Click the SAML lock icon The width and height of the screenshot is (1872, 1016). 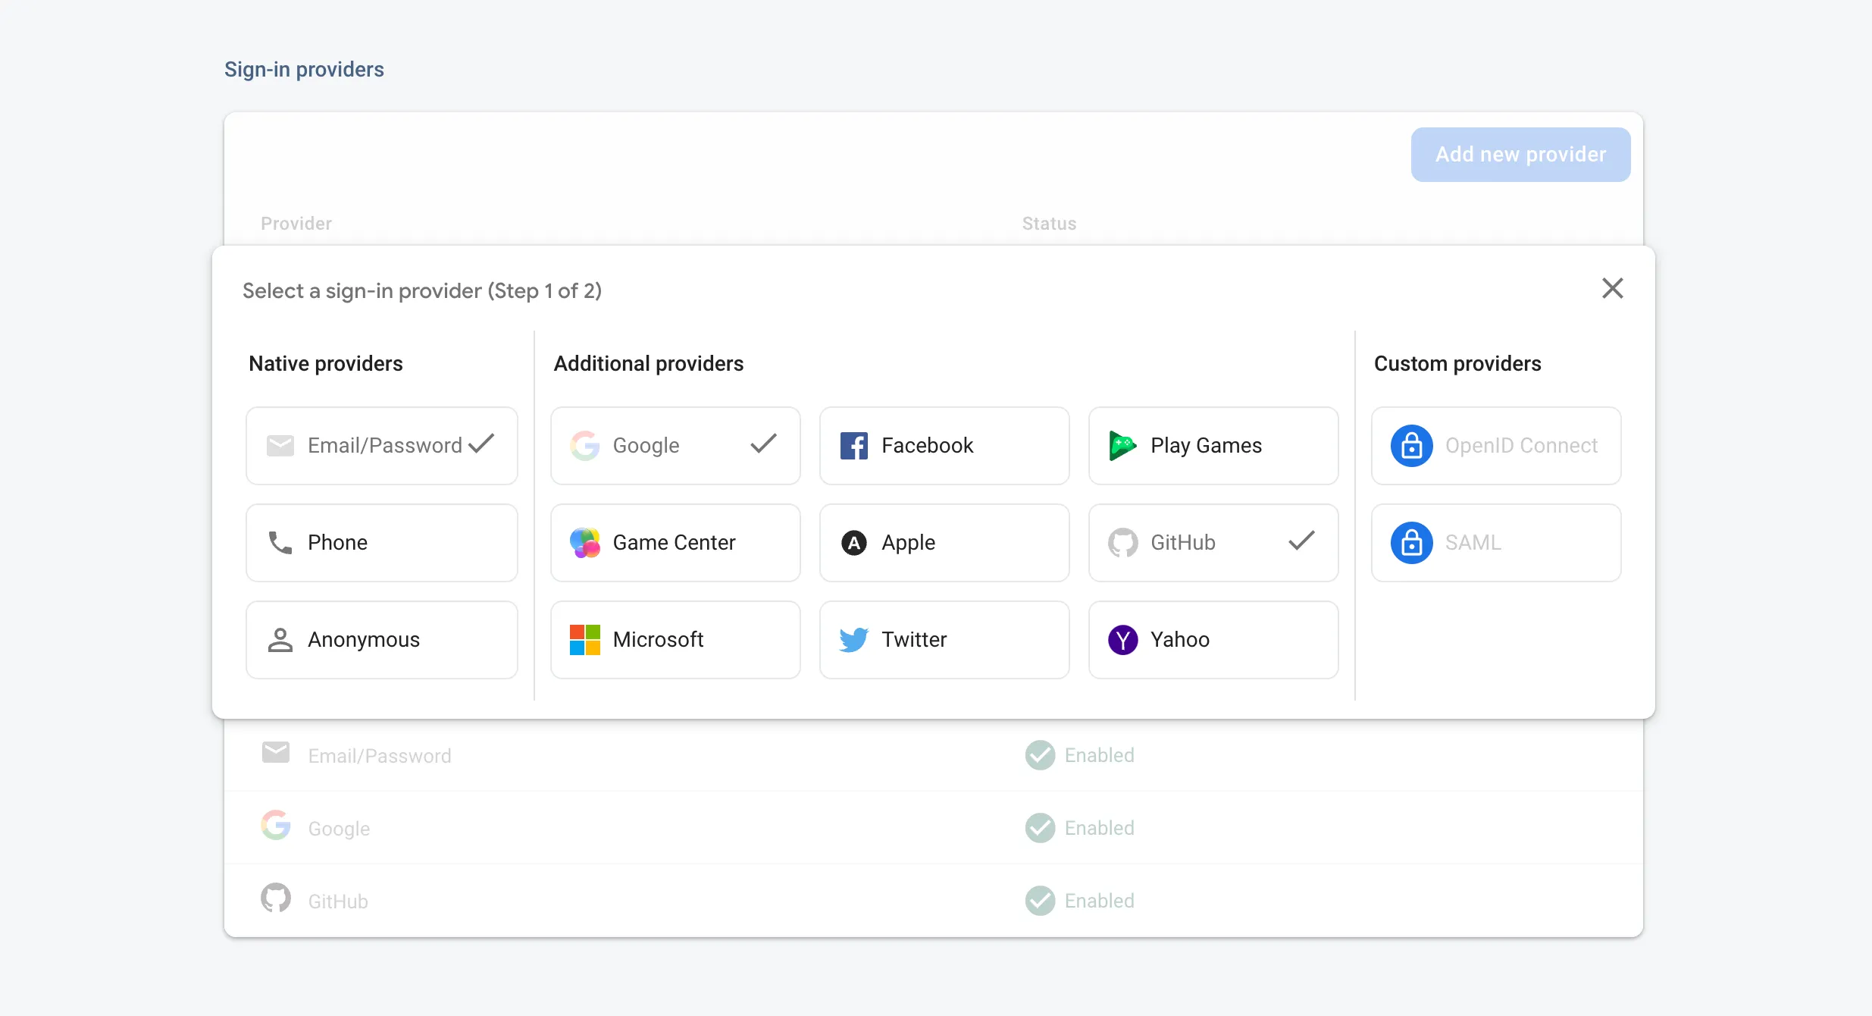pos(1411,543)
